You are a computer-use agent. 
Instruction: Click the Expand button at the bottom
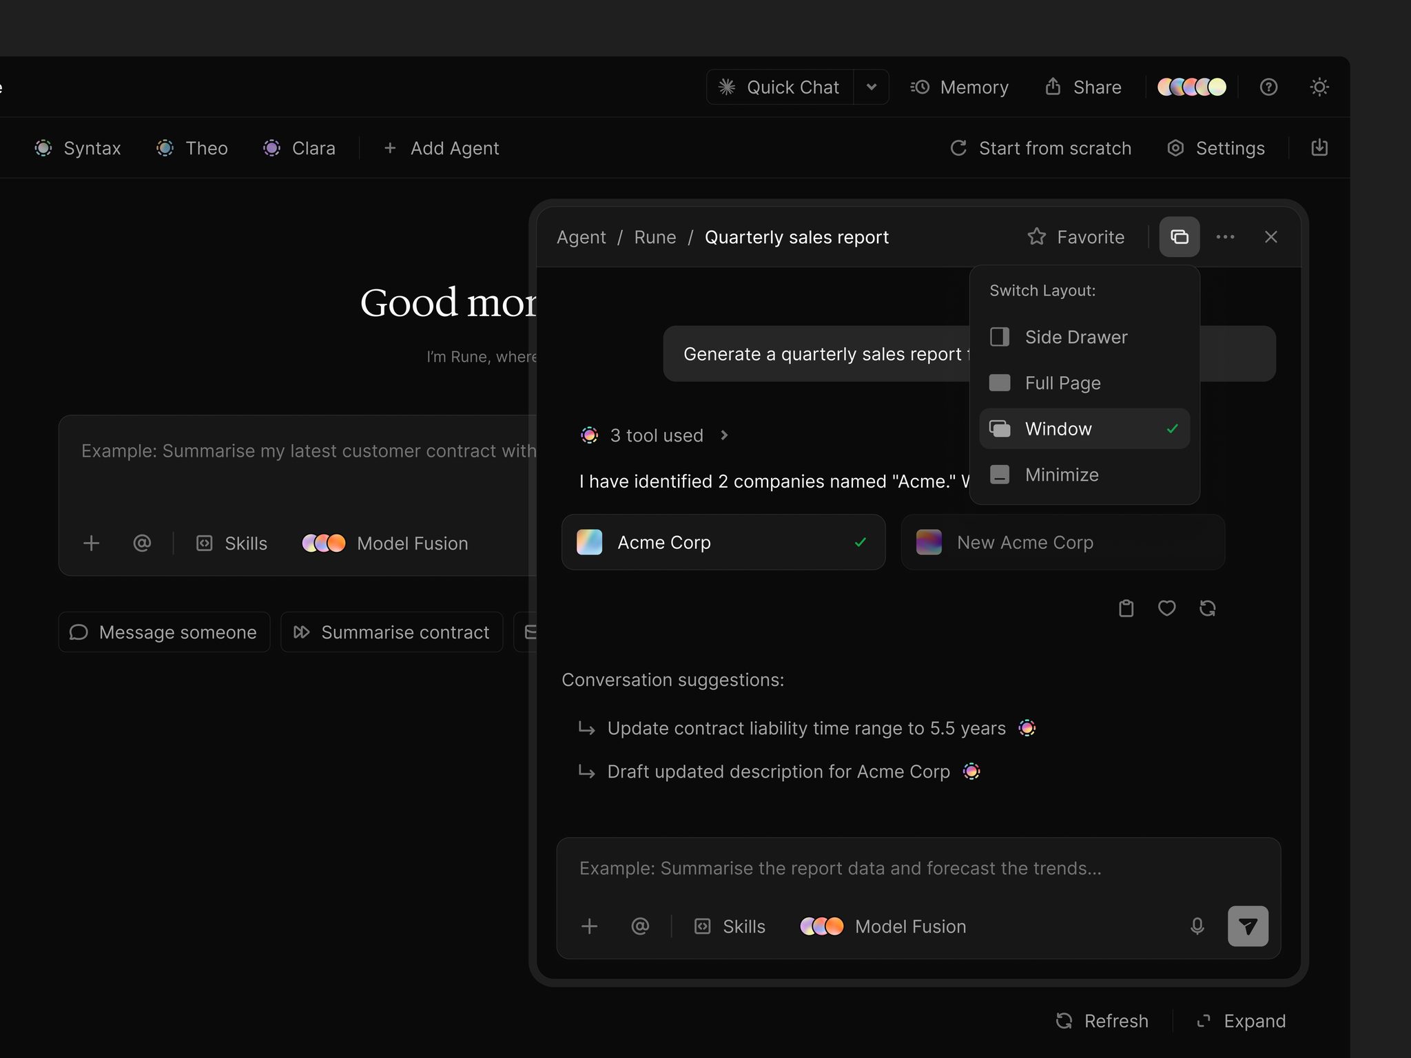point(1242,1021)
